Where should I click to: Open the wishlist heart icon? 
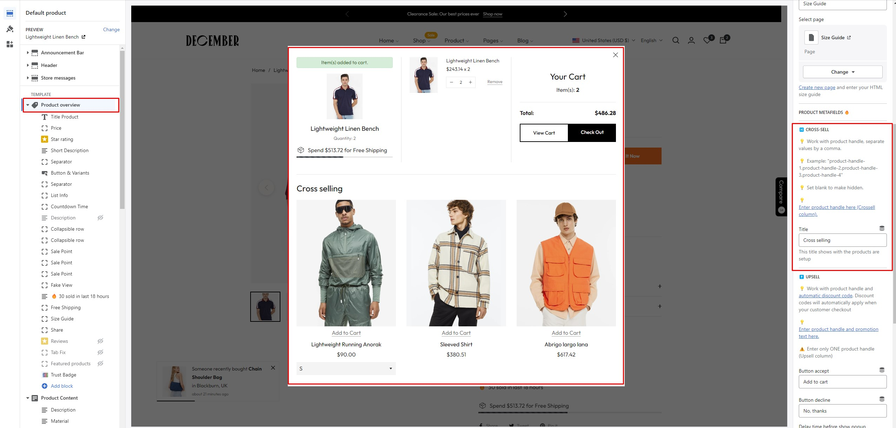tap(707, 41)
